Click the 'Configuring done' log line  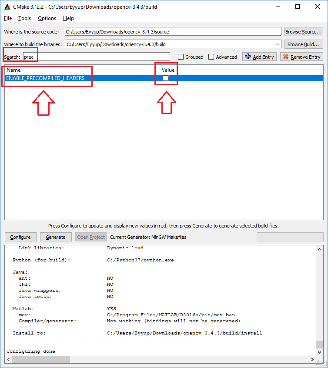point(31,351)
